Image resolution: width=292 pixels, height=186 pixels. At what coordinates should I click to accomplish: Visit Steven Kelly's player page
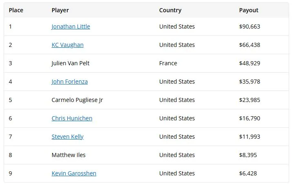[68, 137]
